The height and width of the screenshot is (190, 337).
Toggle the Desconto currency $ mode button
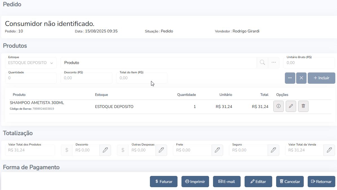[67, 150]
